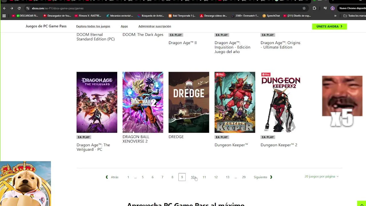Open the Chrome extensions puzzle icon

314,8
